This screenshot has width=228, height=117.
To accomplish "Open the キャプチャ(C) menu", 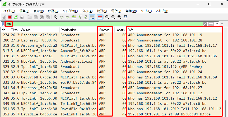I will tap(70, 11).
